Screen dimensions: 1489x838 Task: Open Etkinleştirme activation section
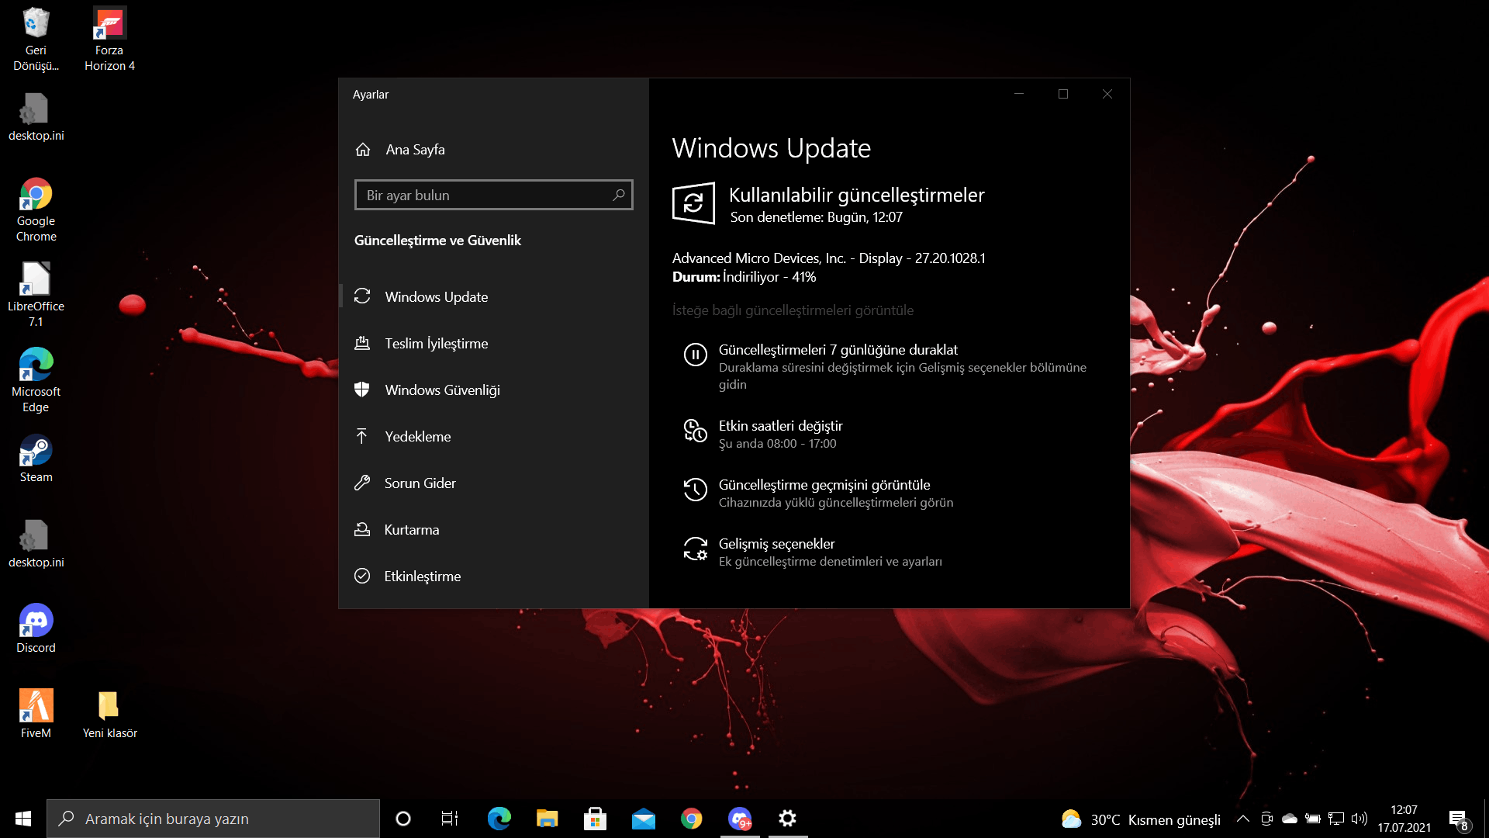point(422,577)
